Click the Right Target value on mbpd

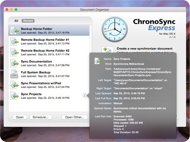tap(138, 89)
